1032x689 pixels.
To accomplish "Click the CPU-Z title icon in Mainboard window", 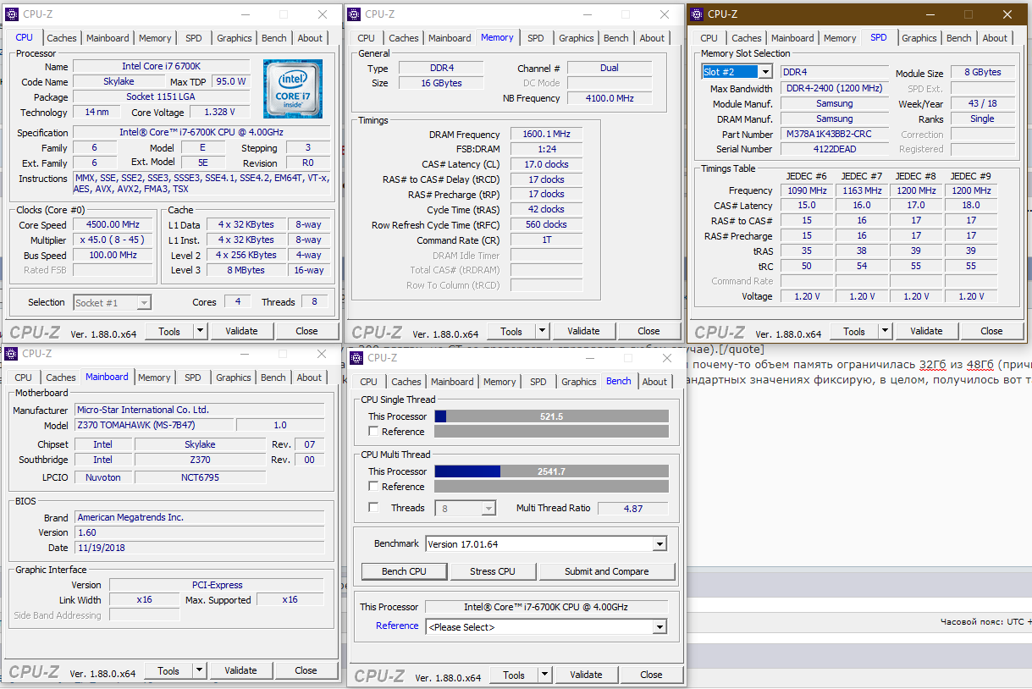I will coord(12,354).
